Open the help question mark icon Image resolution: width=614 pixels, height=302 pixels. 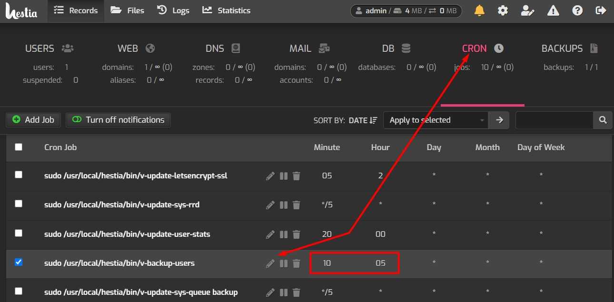pyautogui.click(x=577, y=10)
